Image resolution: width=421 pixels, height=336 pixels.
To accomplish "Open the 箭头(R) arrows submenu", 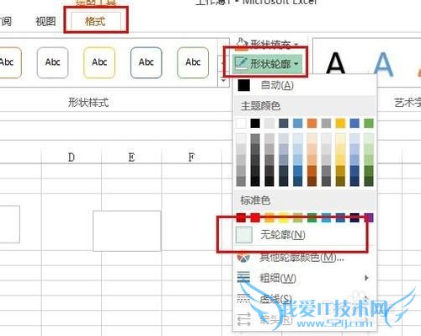I will [x=305, y=319].
